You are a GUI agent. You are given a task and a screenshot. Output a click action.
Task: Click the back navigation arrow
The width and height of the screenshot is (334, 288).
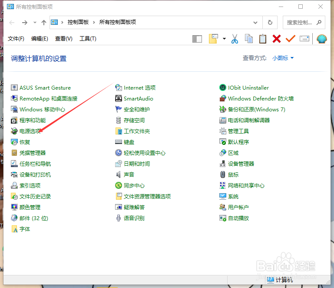(x=12, y=22)
